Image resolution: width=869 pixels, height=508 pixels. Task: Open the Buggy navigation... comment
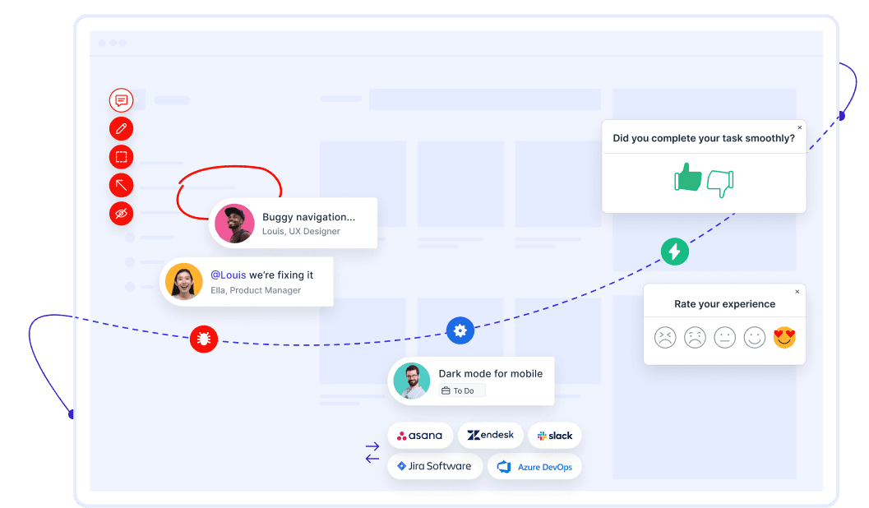pyautogui.click(x=308, y=217)
